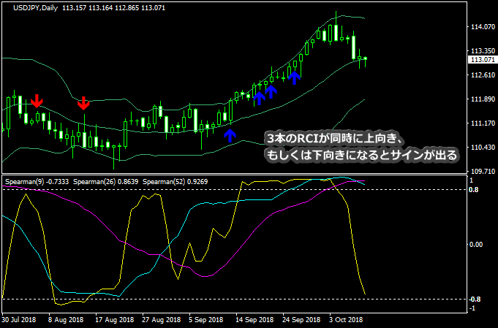This screenshot has width=498, height=328.
Task: Click the 30 Jul 2018 date label
Action: pyautogui.click(x=20, y=319)
